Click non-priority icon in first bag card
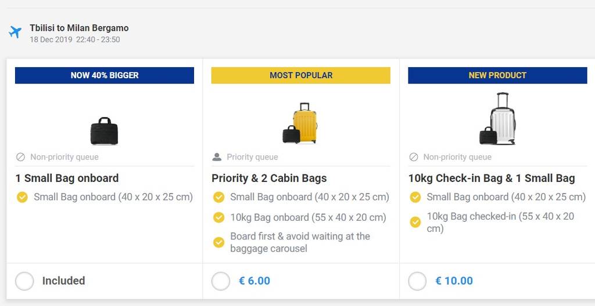 click(x=21, y=157)
